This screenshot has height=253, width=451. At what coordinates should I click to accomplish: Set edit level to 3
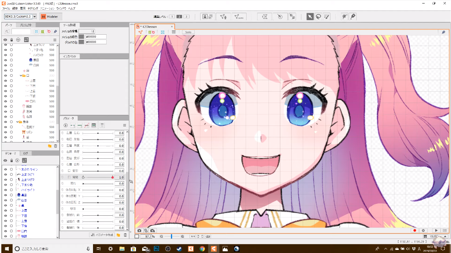tap(186, 17)
